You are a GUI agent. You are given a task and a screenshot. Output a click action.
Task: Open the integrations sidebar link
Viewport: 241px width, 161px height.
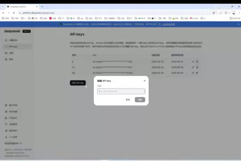tap(11, 124)
